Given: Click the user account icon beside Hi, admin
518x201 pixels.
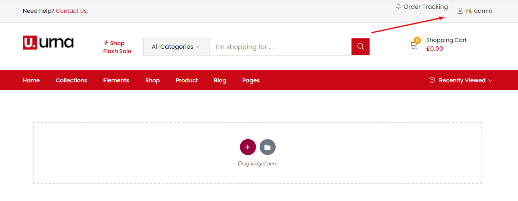Looking at the screenshot, I should click(460, 11).
